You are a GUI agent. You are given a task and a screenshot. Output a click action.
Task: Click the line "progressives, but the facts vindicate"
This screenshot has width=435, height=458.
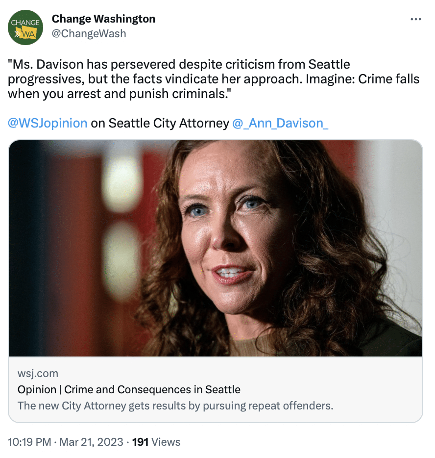pos(214,79)
